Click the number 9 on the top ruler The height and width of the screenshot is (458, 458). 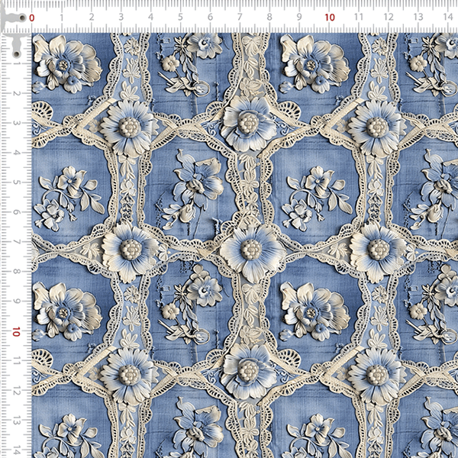299,17
